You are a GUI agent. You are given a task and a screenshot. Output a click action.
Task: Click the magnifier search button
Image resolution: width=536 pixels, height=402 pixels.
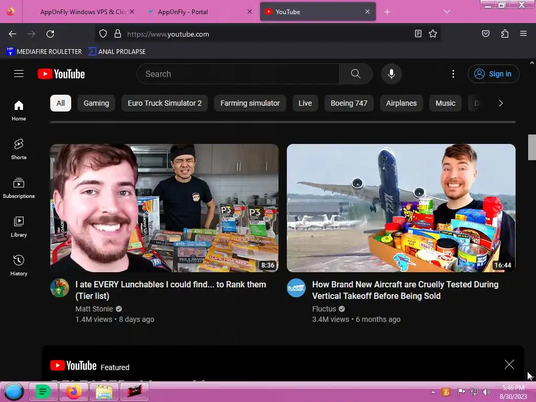[355, 74]
